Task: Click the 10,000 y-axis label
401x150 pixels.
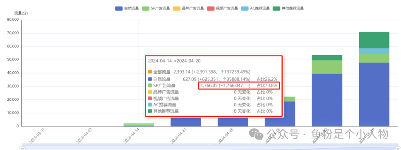Action: click(x=13, y=113)
